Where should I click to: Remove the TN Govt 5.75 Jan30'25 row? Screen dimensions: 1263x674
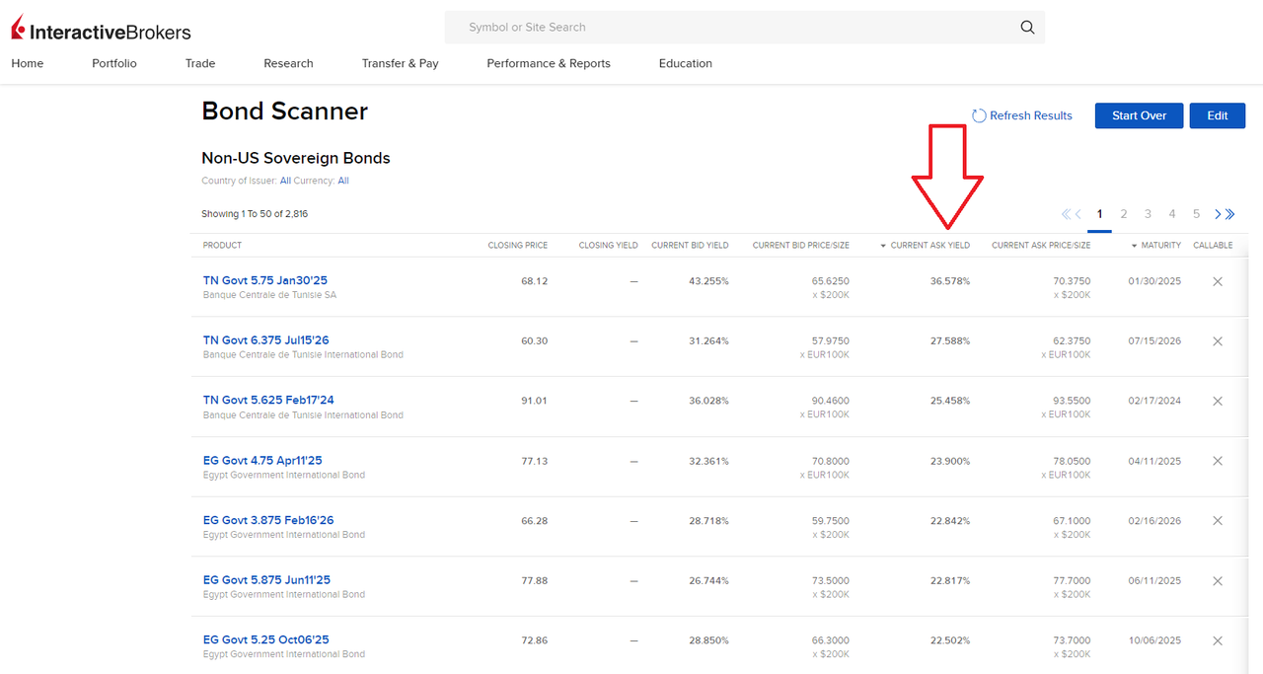[x=1218, y=281]
